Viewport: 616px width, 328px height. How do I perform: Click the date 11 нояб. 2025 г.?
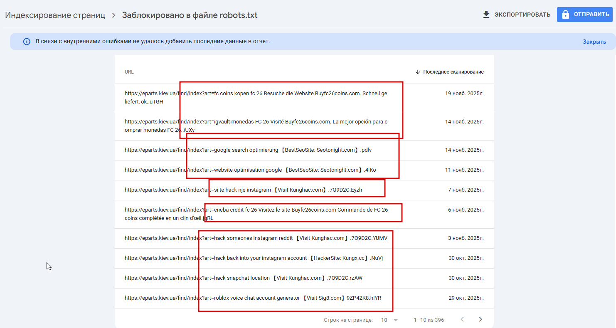pos(464,170)
